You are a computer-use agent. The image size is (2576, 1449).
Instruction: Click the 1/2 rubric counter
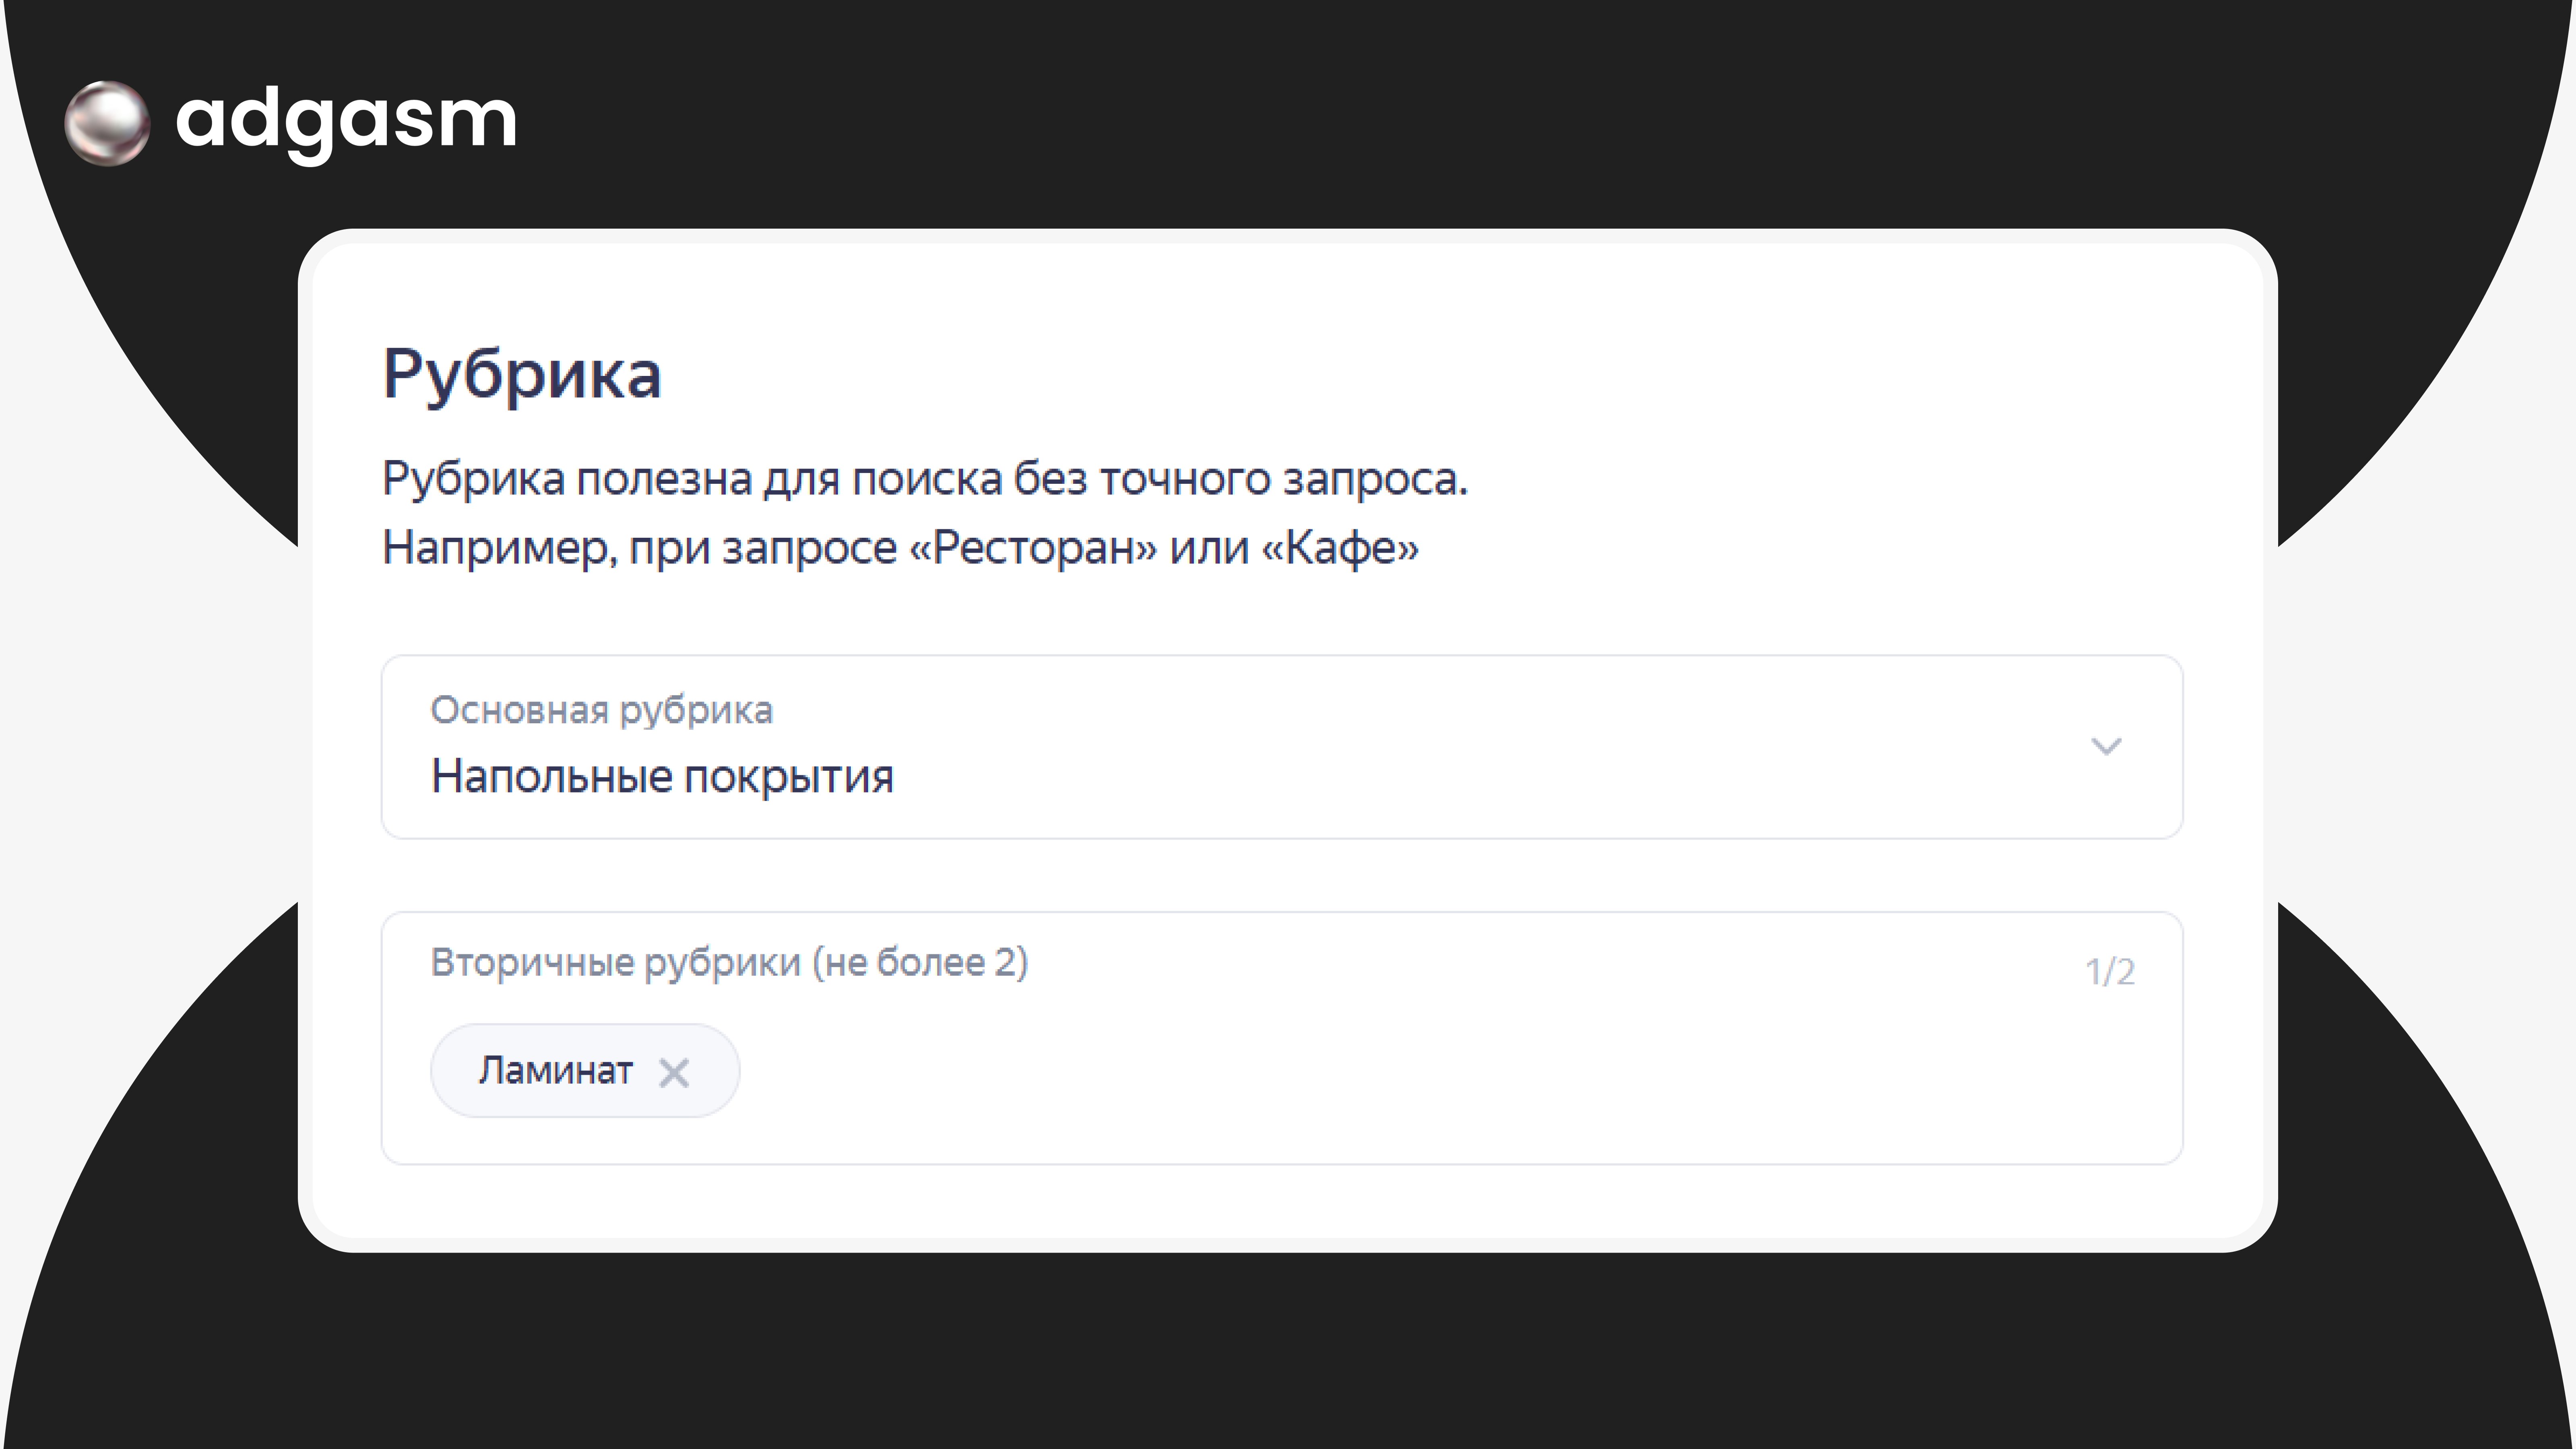[2109, 971]
